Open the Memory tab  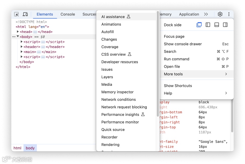pyautogui.click(x=166, y=14)
